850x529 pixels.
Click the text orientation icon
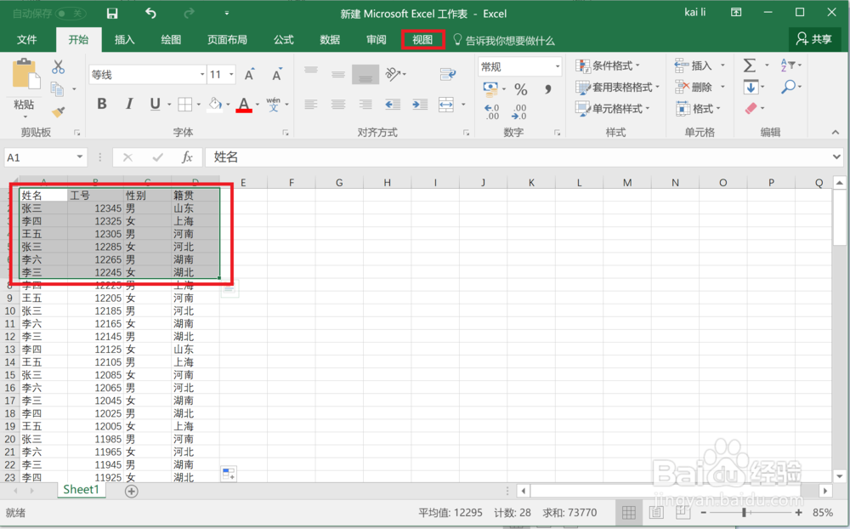(x=394, y=74)
